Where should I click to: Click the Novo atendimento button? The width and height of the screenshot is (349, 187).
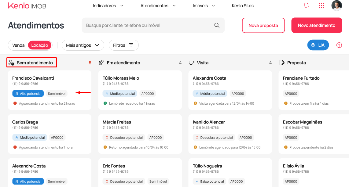[317, 25]
